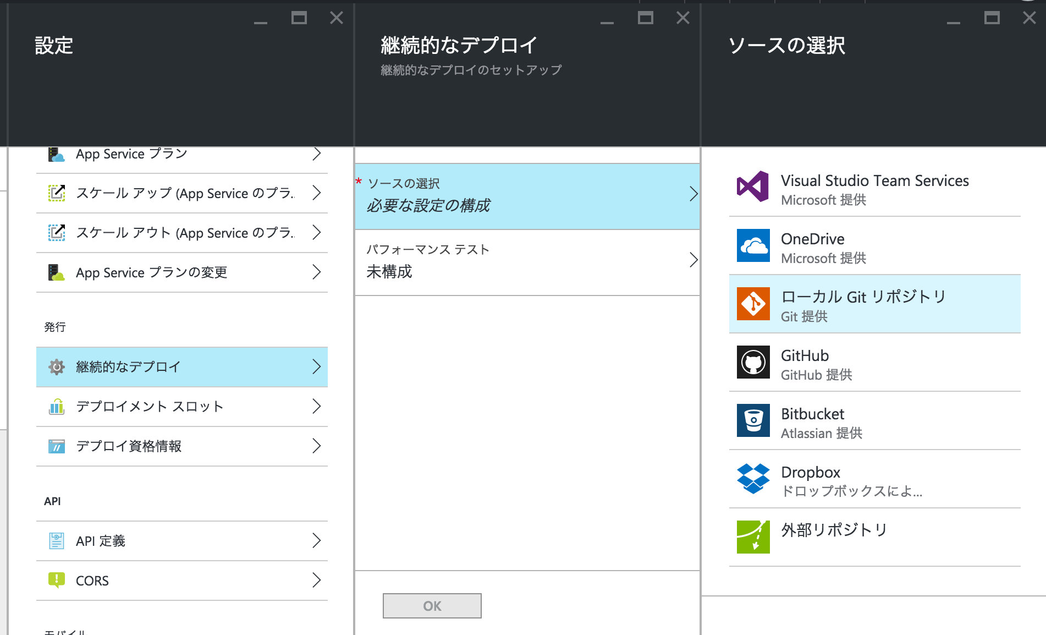1046x635 pixels.
Task: Select デプロイメント スロット menu entry
Action: click(182, 407)
